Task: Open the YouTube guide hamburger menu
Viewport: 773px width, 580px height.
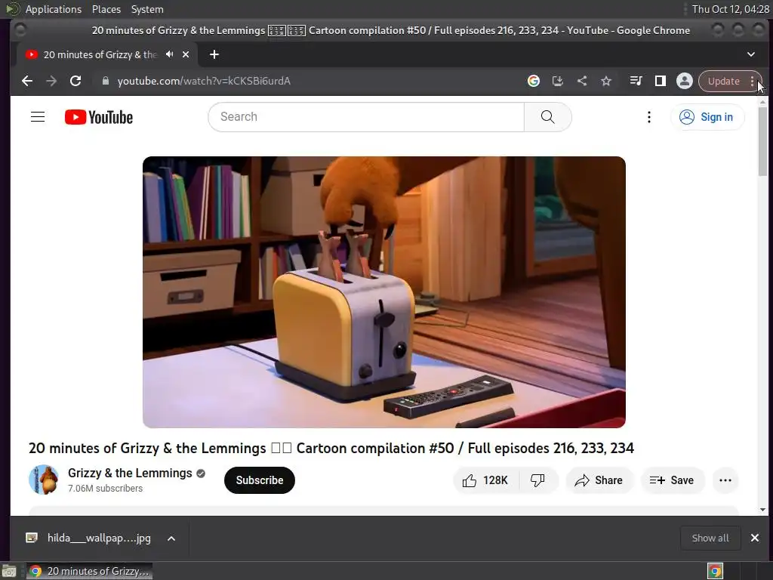Action: click(38, 117)
